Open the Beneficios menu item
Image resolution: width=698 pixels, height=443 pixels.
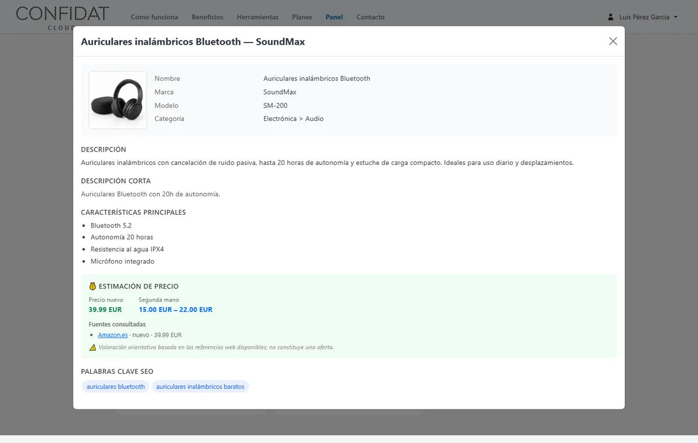tap(208, 17)
